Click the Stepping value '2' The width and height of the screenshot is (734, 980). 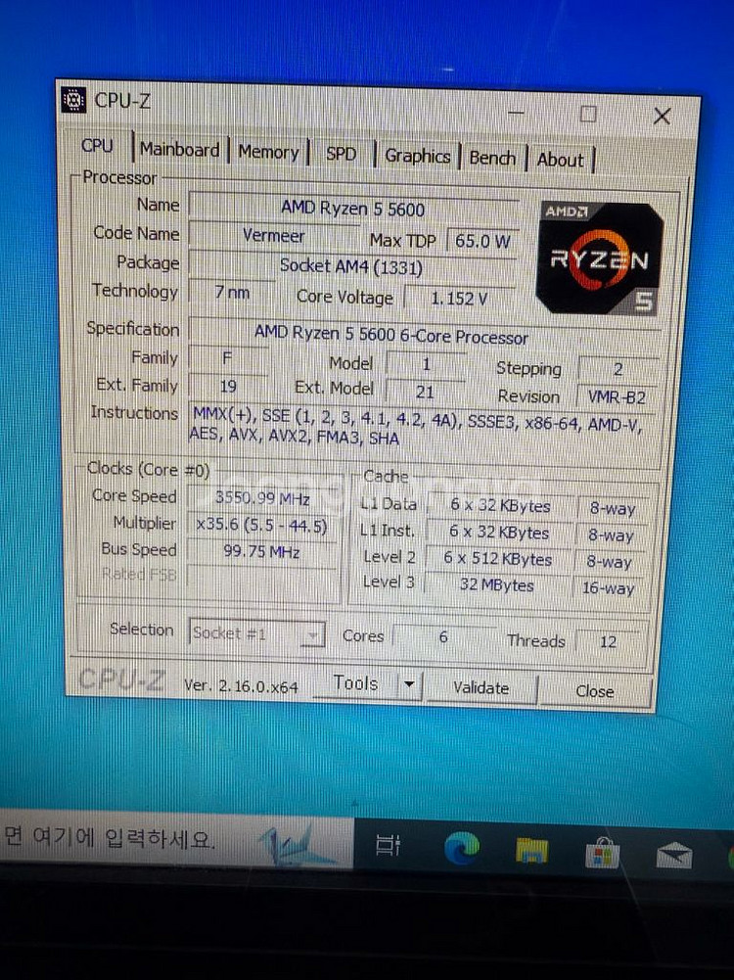[618, 369]
